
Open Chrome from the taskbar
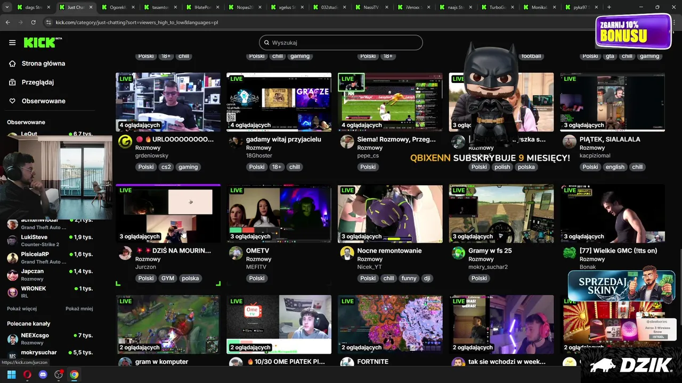coord(74,374)
